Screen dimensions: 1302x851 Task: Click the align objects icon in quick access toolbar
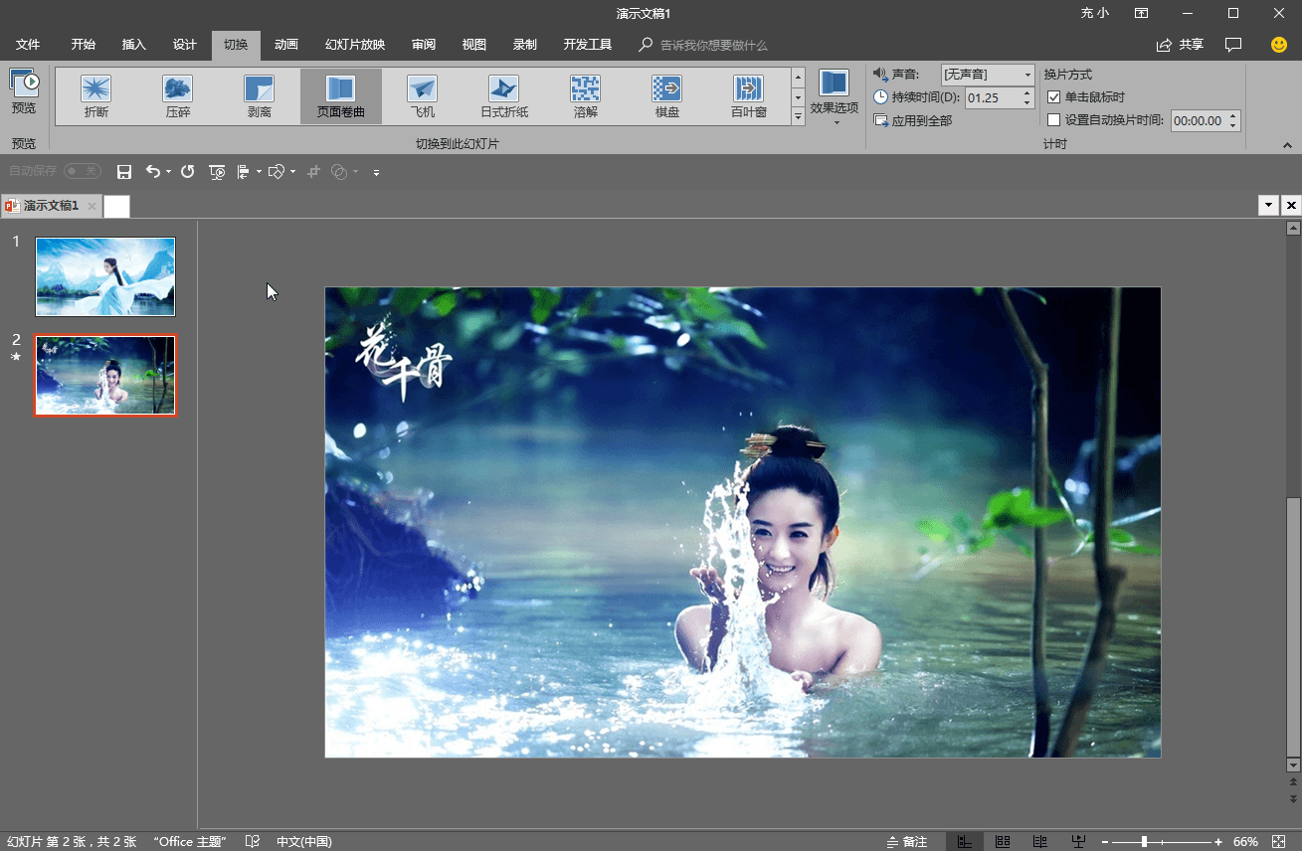[x=244, y=172]
